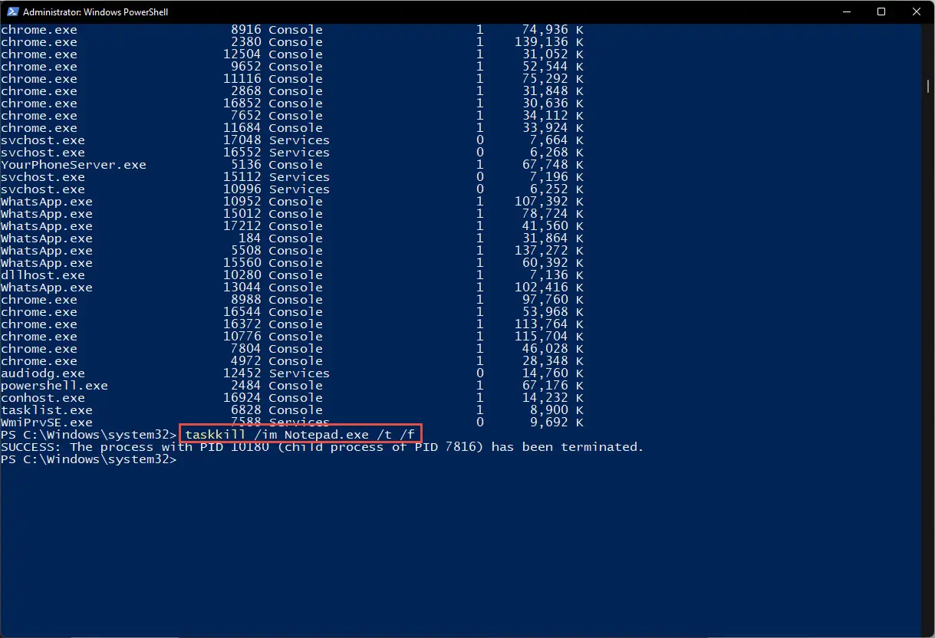This screenshot has width=935, height=638.
Task: Select chrome.exe PID 8988
Action: [x=246, y=300]
